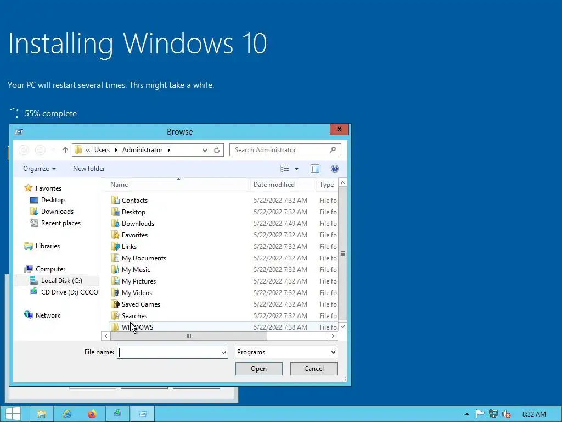Click the breadcrumb overflow chevrons
Viewport: 562px width, 422px height.
pyautogui.click(x=88, y=150)
